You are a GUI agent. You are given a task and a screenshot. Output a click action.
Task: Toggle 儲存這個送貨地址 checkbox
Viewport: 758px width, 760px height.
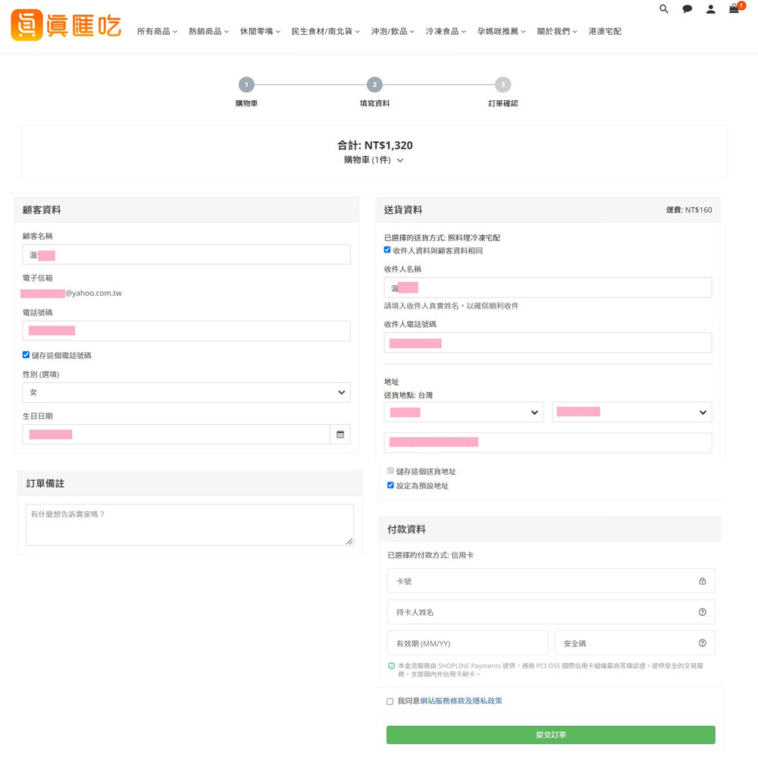coord(390,470)
